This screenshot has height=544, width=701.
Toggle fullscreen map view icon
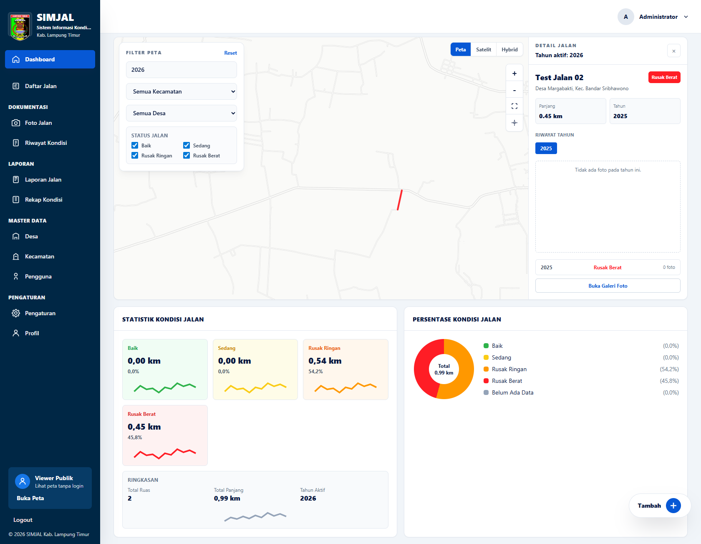point(514,106)
